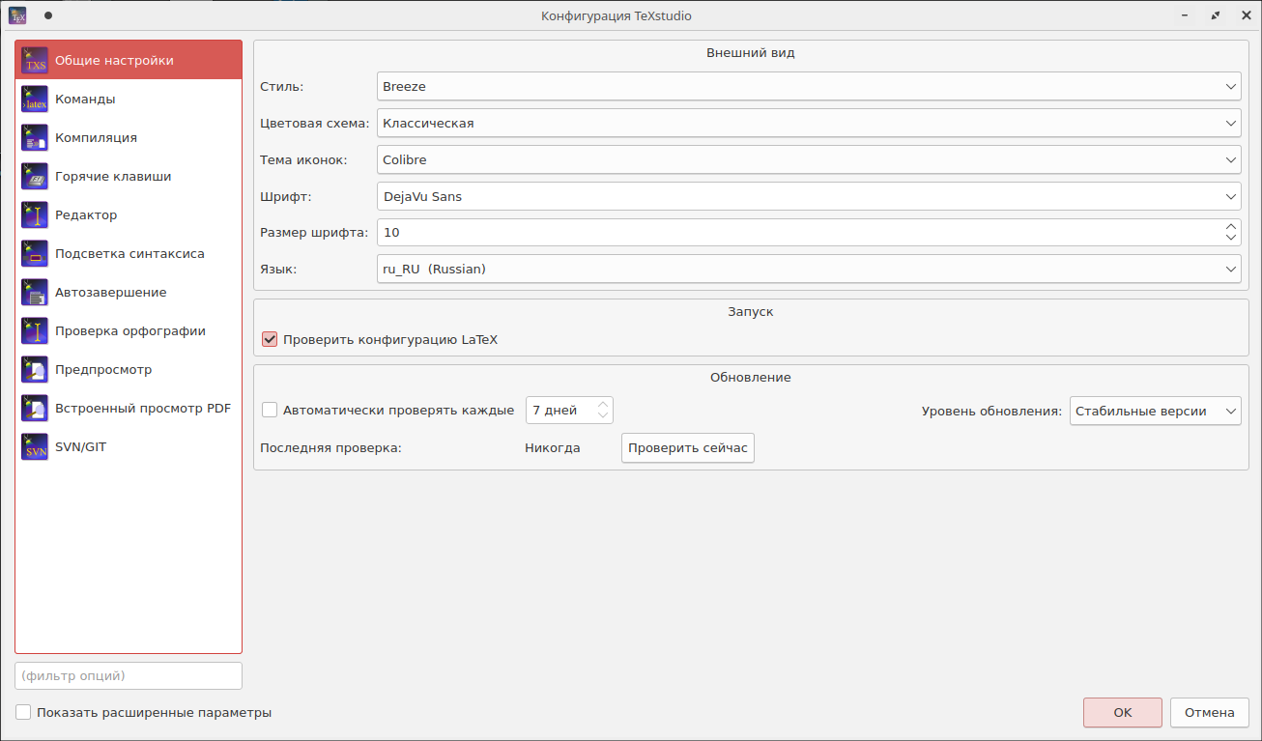The width and height of the screenshot is (1262, 741).
Task: Open the Уровень обновления dropdown
Action: pos(1156,411)
